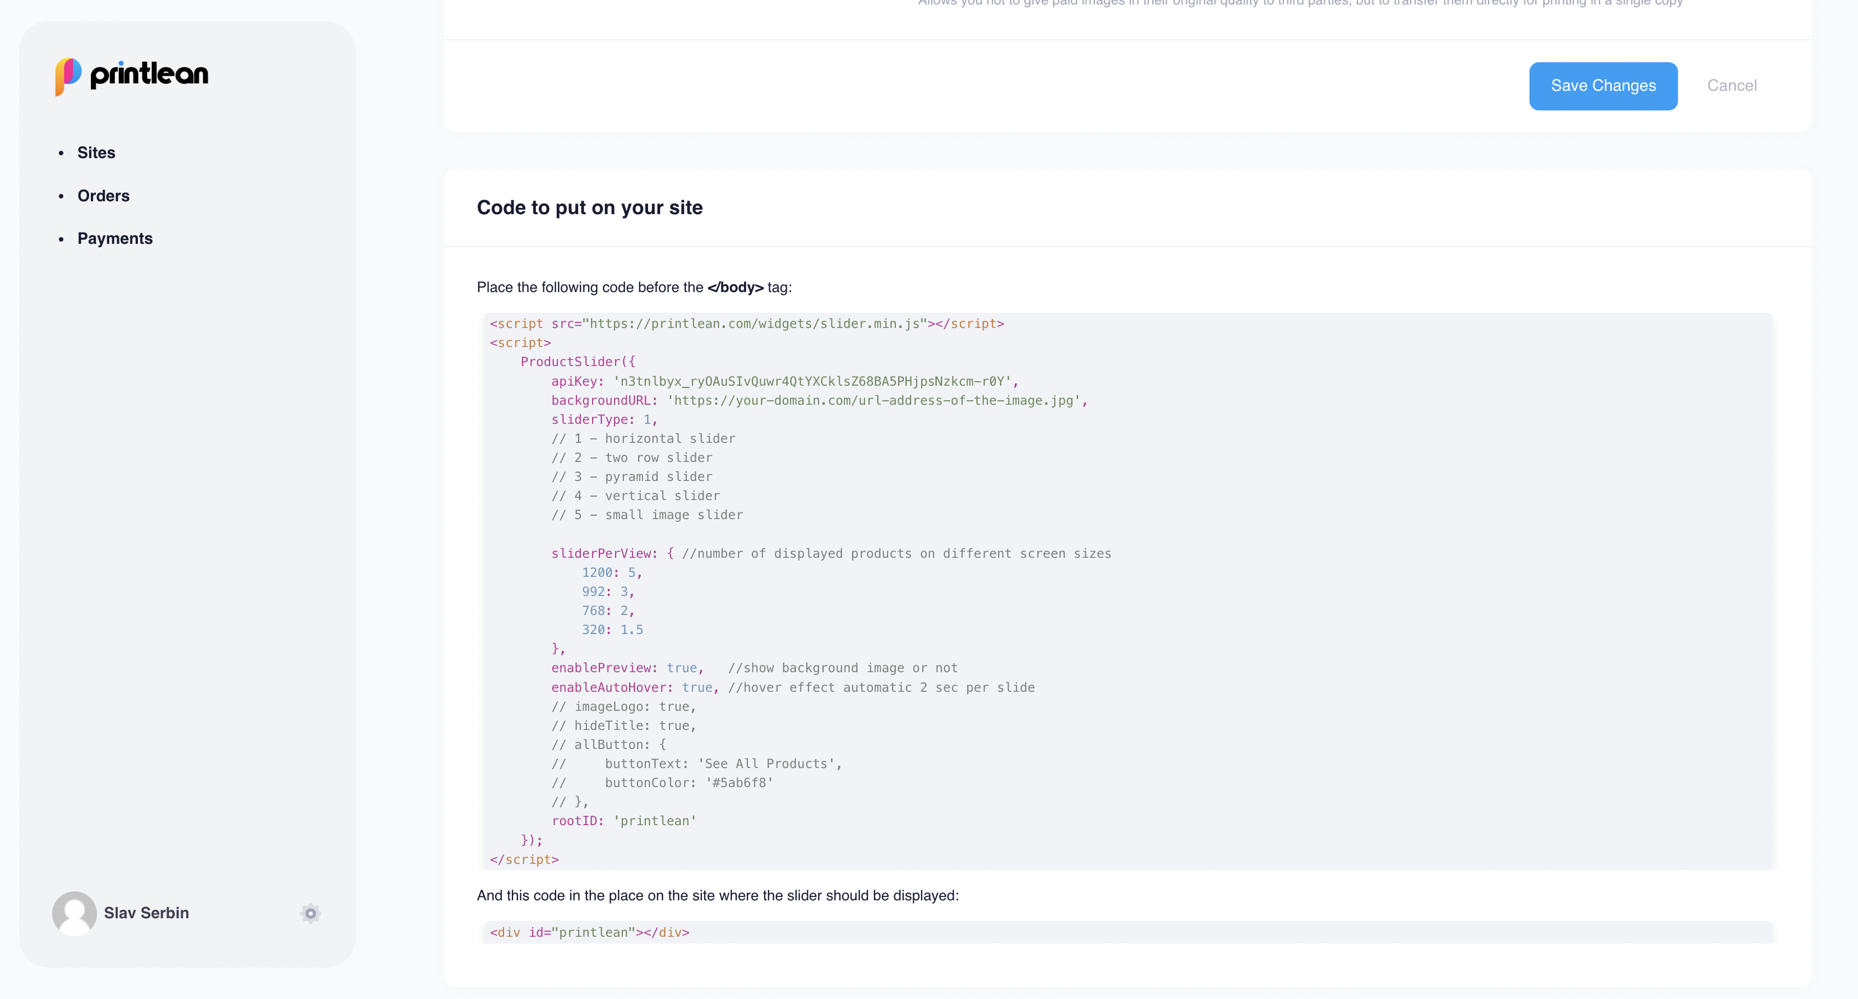Open the Sites section in sidebar

(x=96, y=153)
